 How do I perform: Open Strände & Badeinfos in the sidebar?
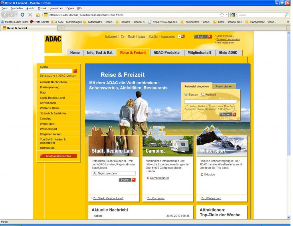[x=53, y=113]
